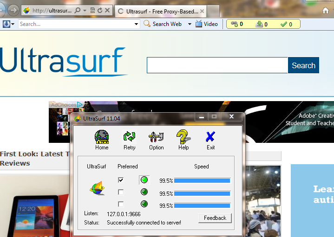Click the AdChoices triangle icon

pos(80,104)
